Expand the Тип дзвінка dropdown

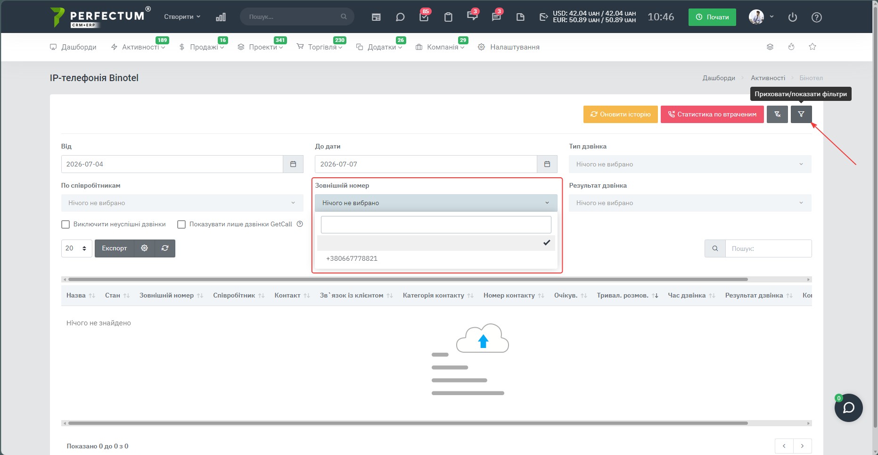pos(690,164)
